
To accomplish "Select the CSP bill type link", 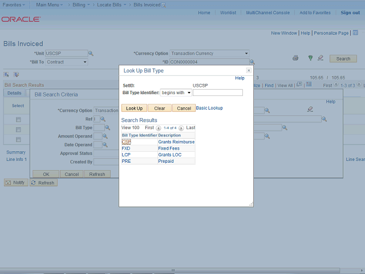I will pos(126,142).
